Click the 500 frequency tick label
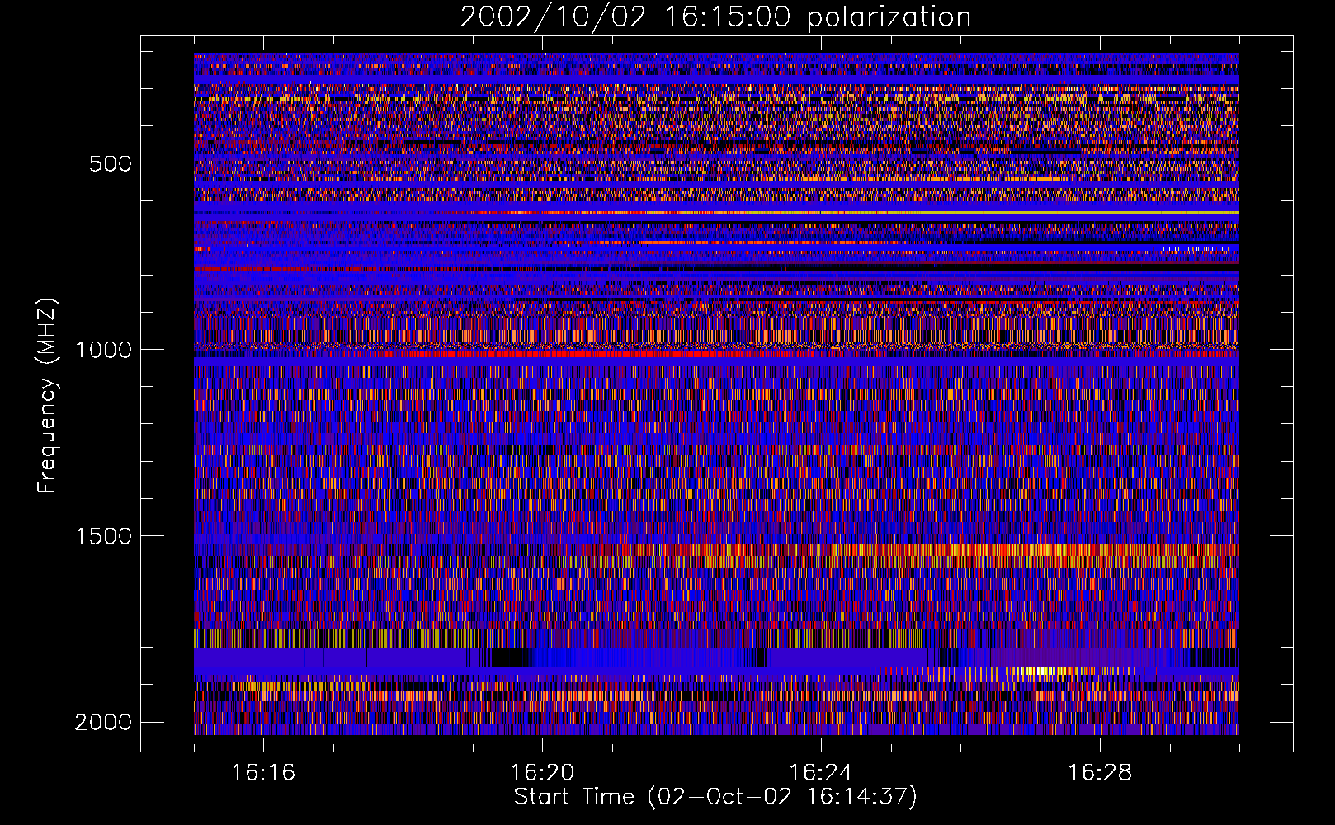The image size is (1335, 825). (x=111, y=163)
